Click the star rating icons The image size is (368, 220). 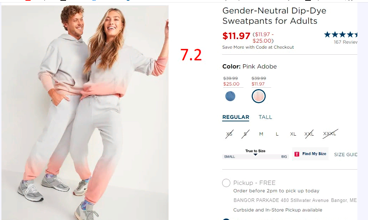point(341,35)
